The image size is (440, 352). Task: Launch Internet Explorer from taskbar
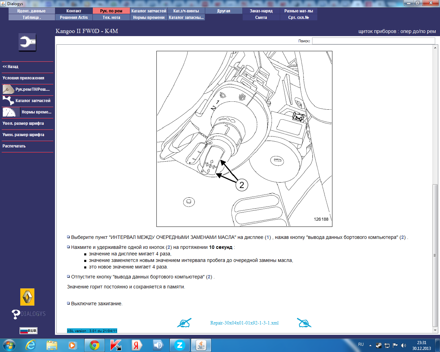tap(31, 345)
